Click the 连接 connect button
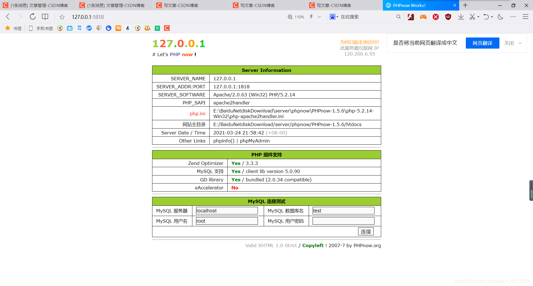The width and height of the screenshot is (533, 286). 366,232
